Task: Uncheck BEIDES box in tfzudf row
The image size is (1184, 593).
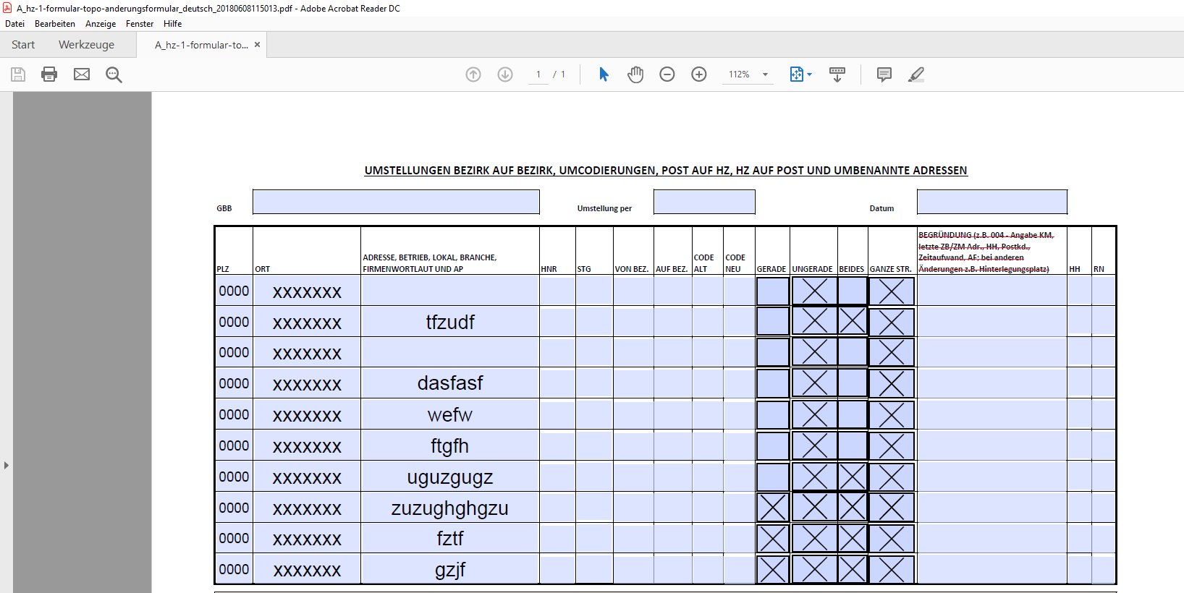Action: click(x=853, y=321)
